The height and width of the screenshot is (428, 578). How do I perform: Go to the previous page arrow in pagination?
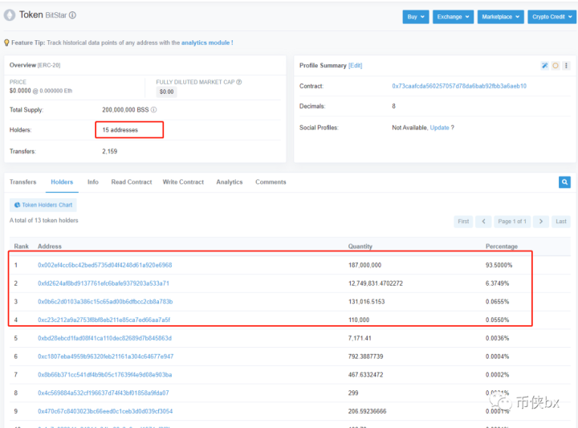[483, 221]
